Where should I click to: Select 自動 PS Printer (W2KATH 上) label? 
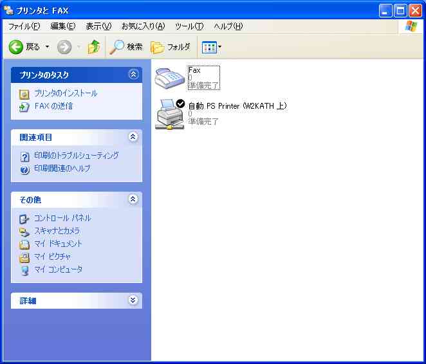point(237,105)
